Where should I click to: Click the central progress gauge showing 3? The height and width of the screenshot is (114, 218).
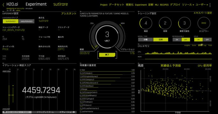[107, 36]
